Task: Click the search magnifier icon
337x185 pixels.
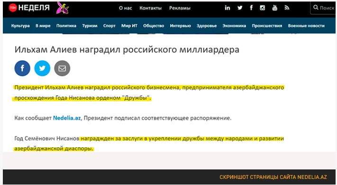Action: point(316,8)
